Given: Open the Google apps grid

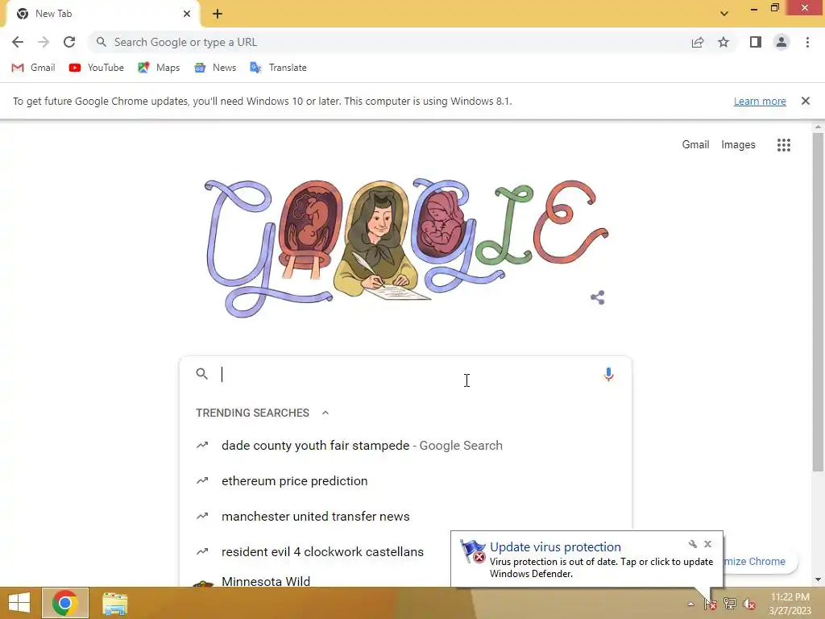Looking at the screenshot, I should click(783, 145).
